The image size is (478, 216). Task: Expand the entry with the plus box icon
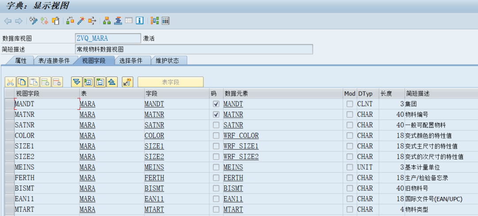click(x=89, y=81)
